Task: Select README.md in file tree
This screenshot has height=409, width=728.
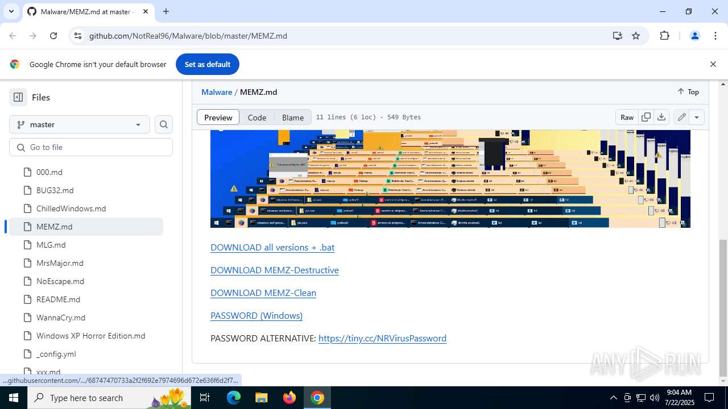Action: (x=86, y=299)
